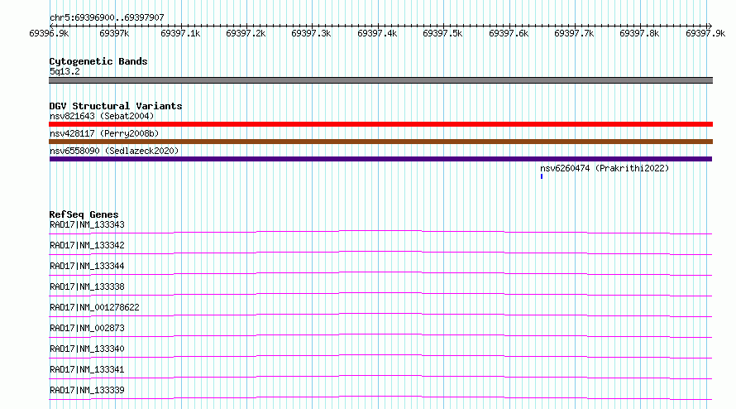Click the 5q13.2 band label
The width and height of the screenshot is (736, 409).
(x=65, y=71)
